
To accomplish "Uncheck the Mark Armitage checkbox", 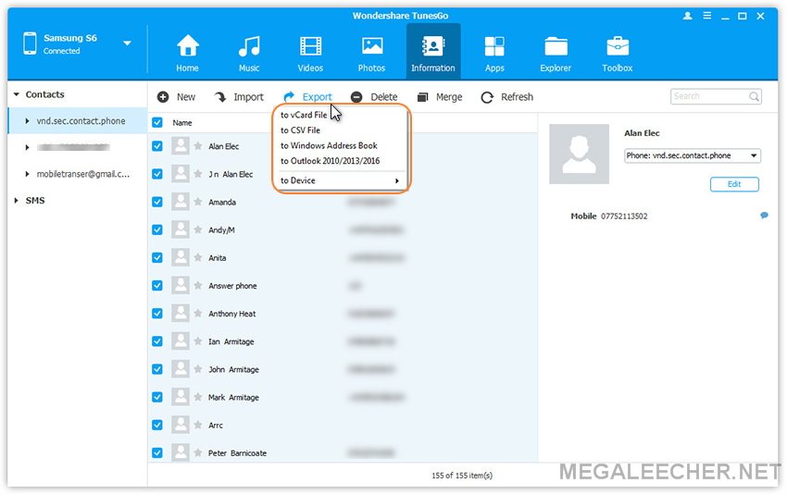I will (x=157, y=397).
